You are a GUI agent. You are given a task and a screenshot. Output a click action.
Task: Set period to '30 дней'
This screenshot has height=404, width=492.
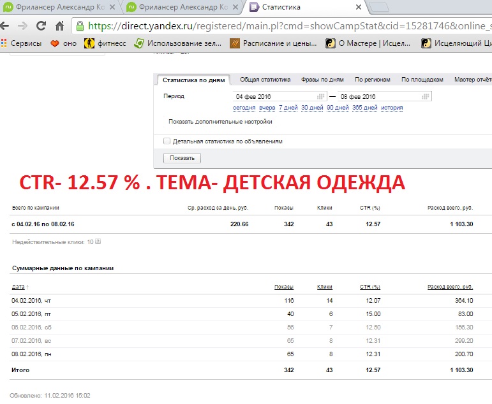[312, 108]
